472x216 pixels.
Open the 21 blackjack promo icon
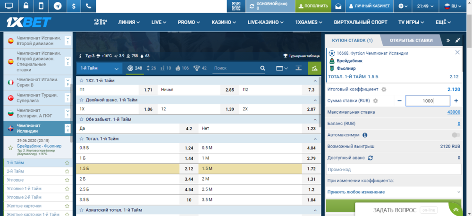click(101, 22)
